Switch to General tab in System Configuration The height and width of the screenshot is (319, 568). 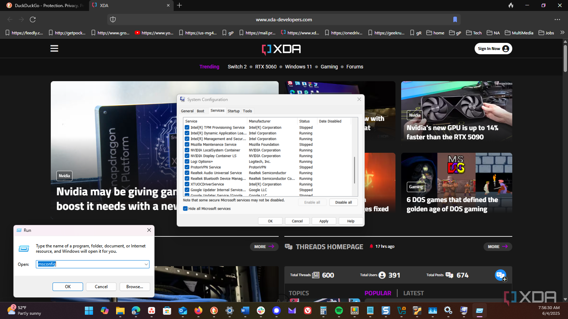coord(187,111)
